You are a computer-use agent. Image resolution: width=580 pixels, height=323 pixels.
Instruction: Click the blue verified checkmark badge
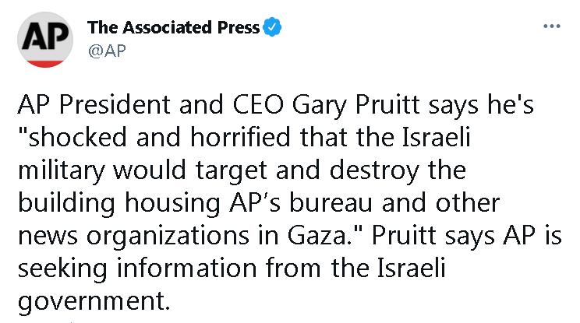click(272, 28)
